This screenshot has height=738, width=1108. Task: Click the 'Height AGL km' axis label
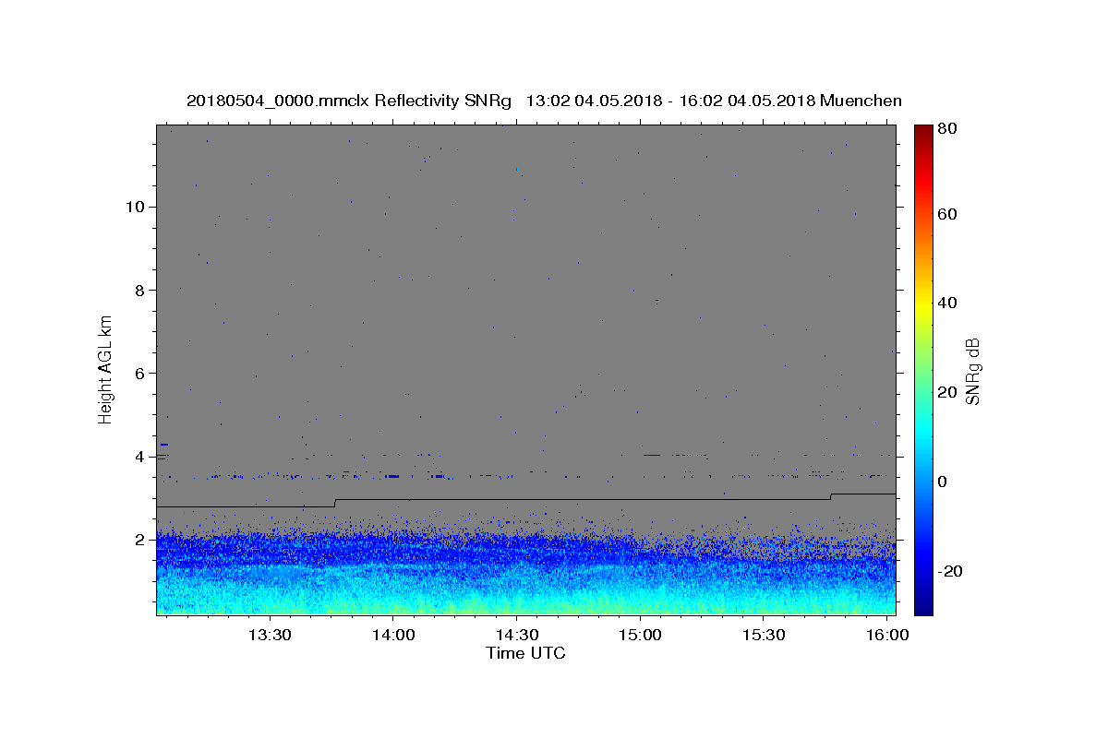point(106,369)
